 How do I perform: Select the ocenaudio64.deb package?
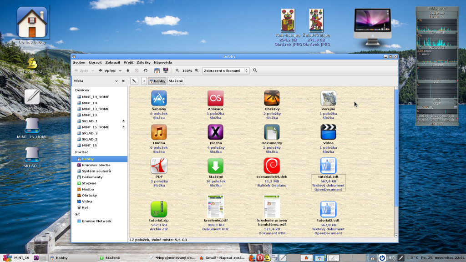click(272, 166)
